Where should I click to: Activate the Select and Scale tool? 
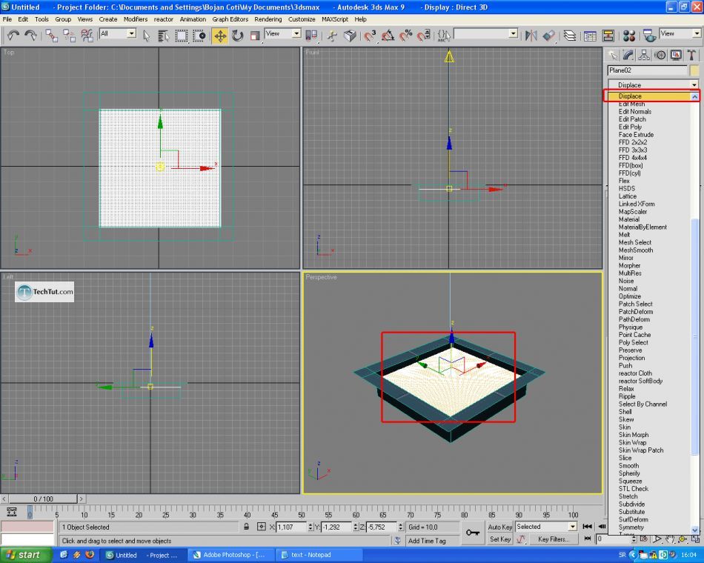coord(255,36)
